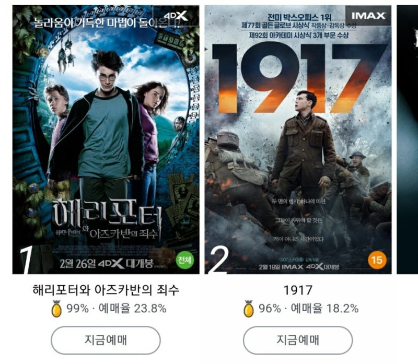Click the 2월 26일 4DX 대개봉 poster text

pyautogui.click(x=107, y=264)
